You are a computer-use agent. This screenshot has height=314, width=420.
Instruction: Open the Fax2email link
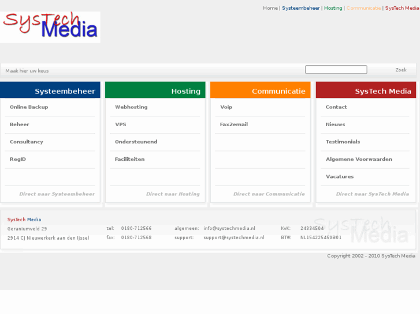click(x=234, y=124)
